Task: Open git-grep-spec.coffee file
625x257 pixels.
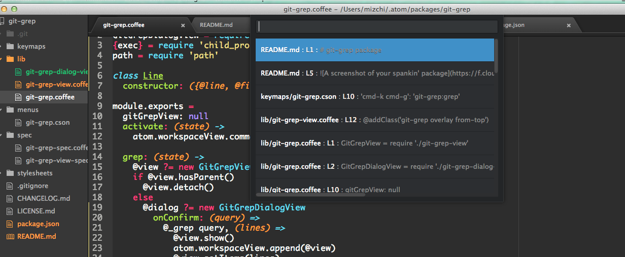Action: [57, 148]
